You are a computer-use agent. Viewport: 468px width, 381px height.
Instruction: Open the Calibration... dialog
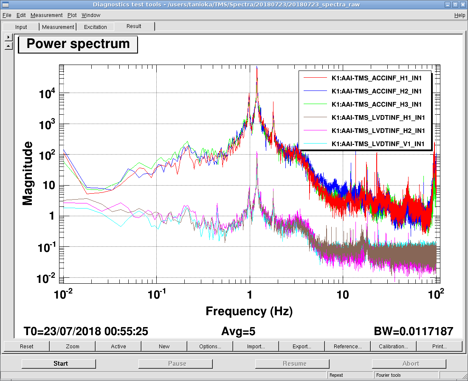(x=393, y=347)
